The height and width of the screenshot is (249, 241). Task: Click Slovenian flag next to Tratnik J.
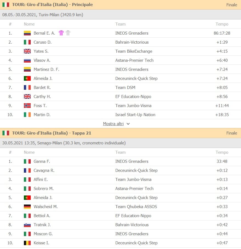pos(27,225)
